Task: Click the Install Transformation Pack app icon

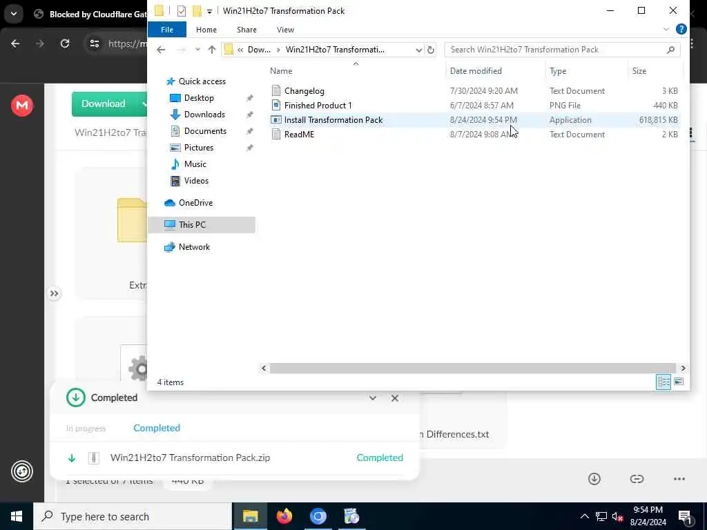Action: pos(276,120)
